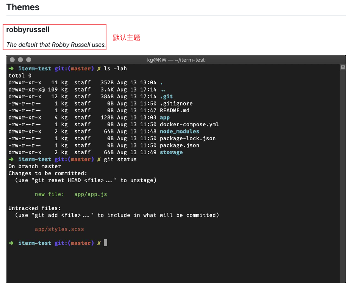This screenshot has width=350, height=285.
Task: Select docker-compose.yml file name
Action: (189, 124)
